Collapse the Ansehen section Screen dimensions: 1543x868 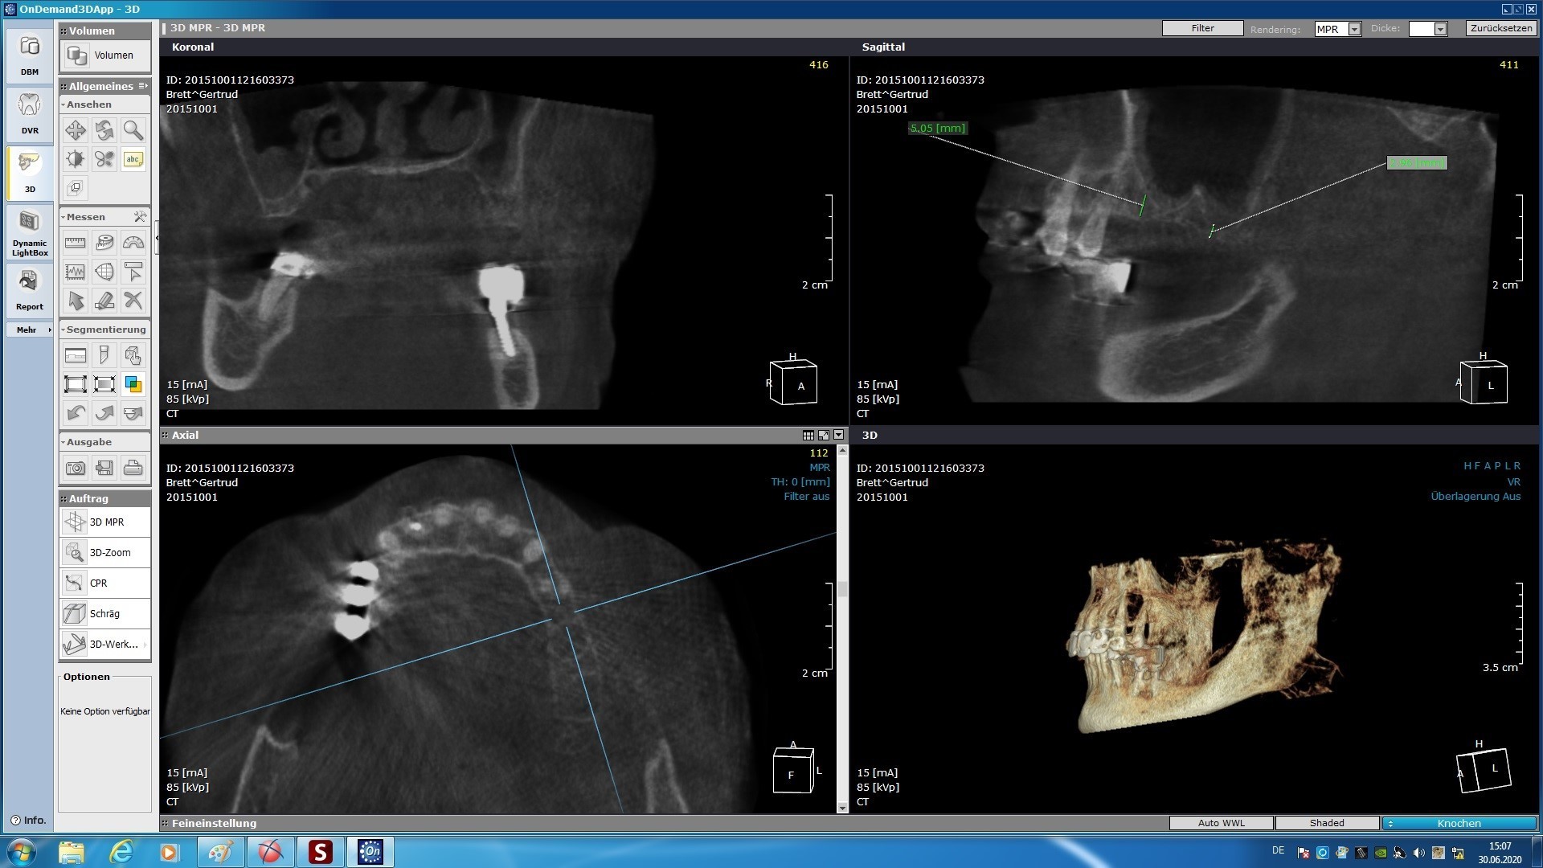(x=63, y=104)
